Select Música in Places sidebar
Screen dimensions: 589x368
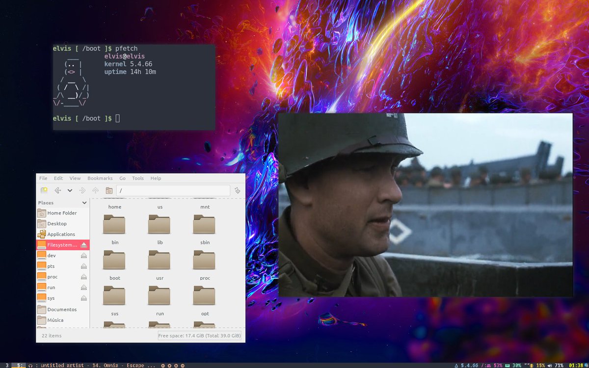click(63, 320)
